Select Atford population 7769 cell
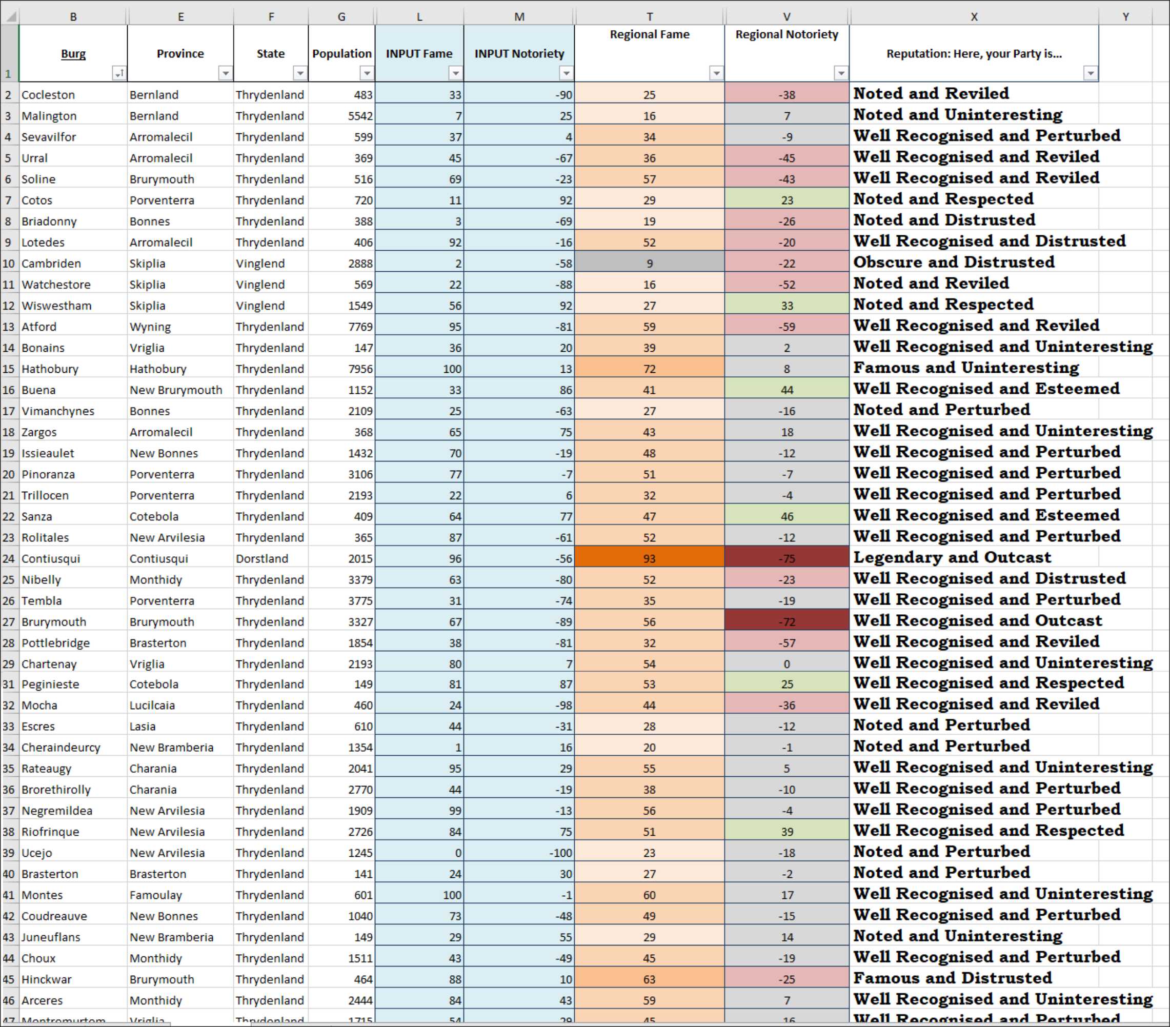The image size is (1170, 1027). tap(342, 327)
